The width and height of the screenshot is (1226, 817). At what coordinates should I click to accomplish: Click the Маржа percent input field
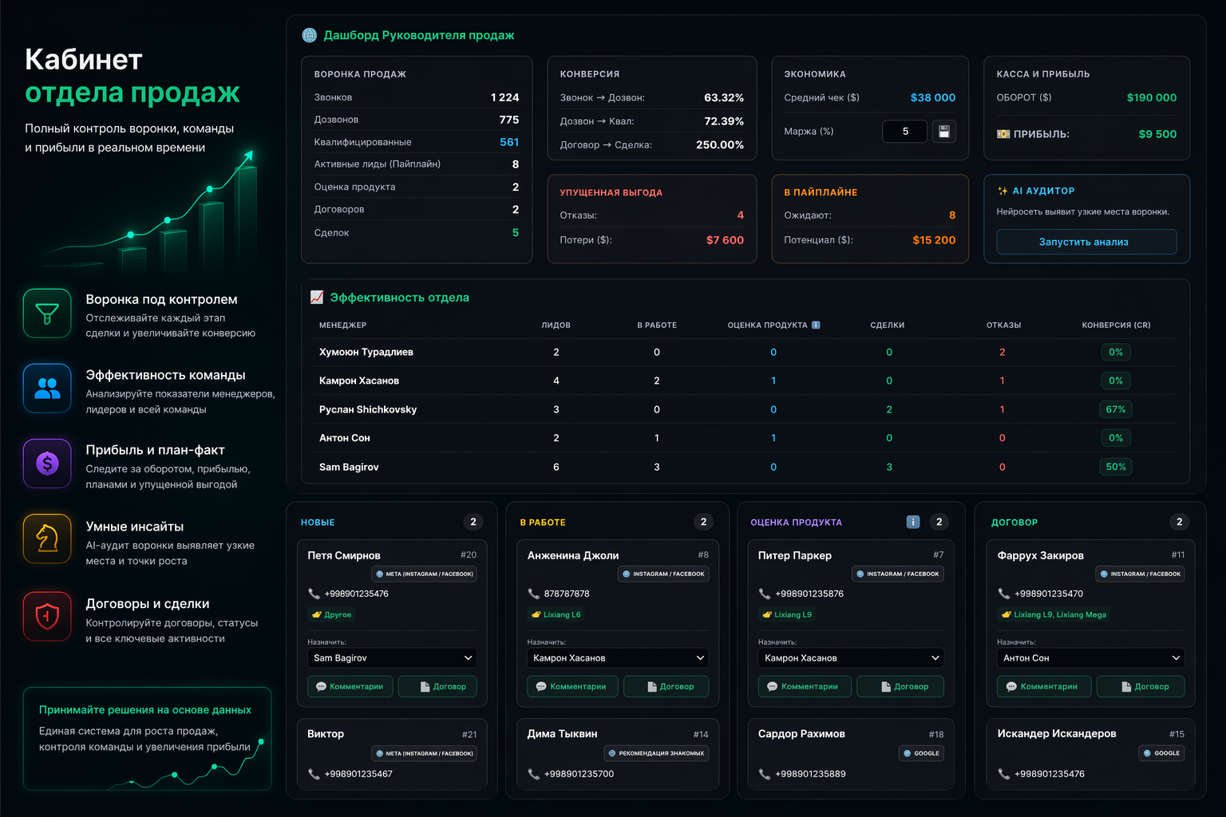tap(905, 132)
